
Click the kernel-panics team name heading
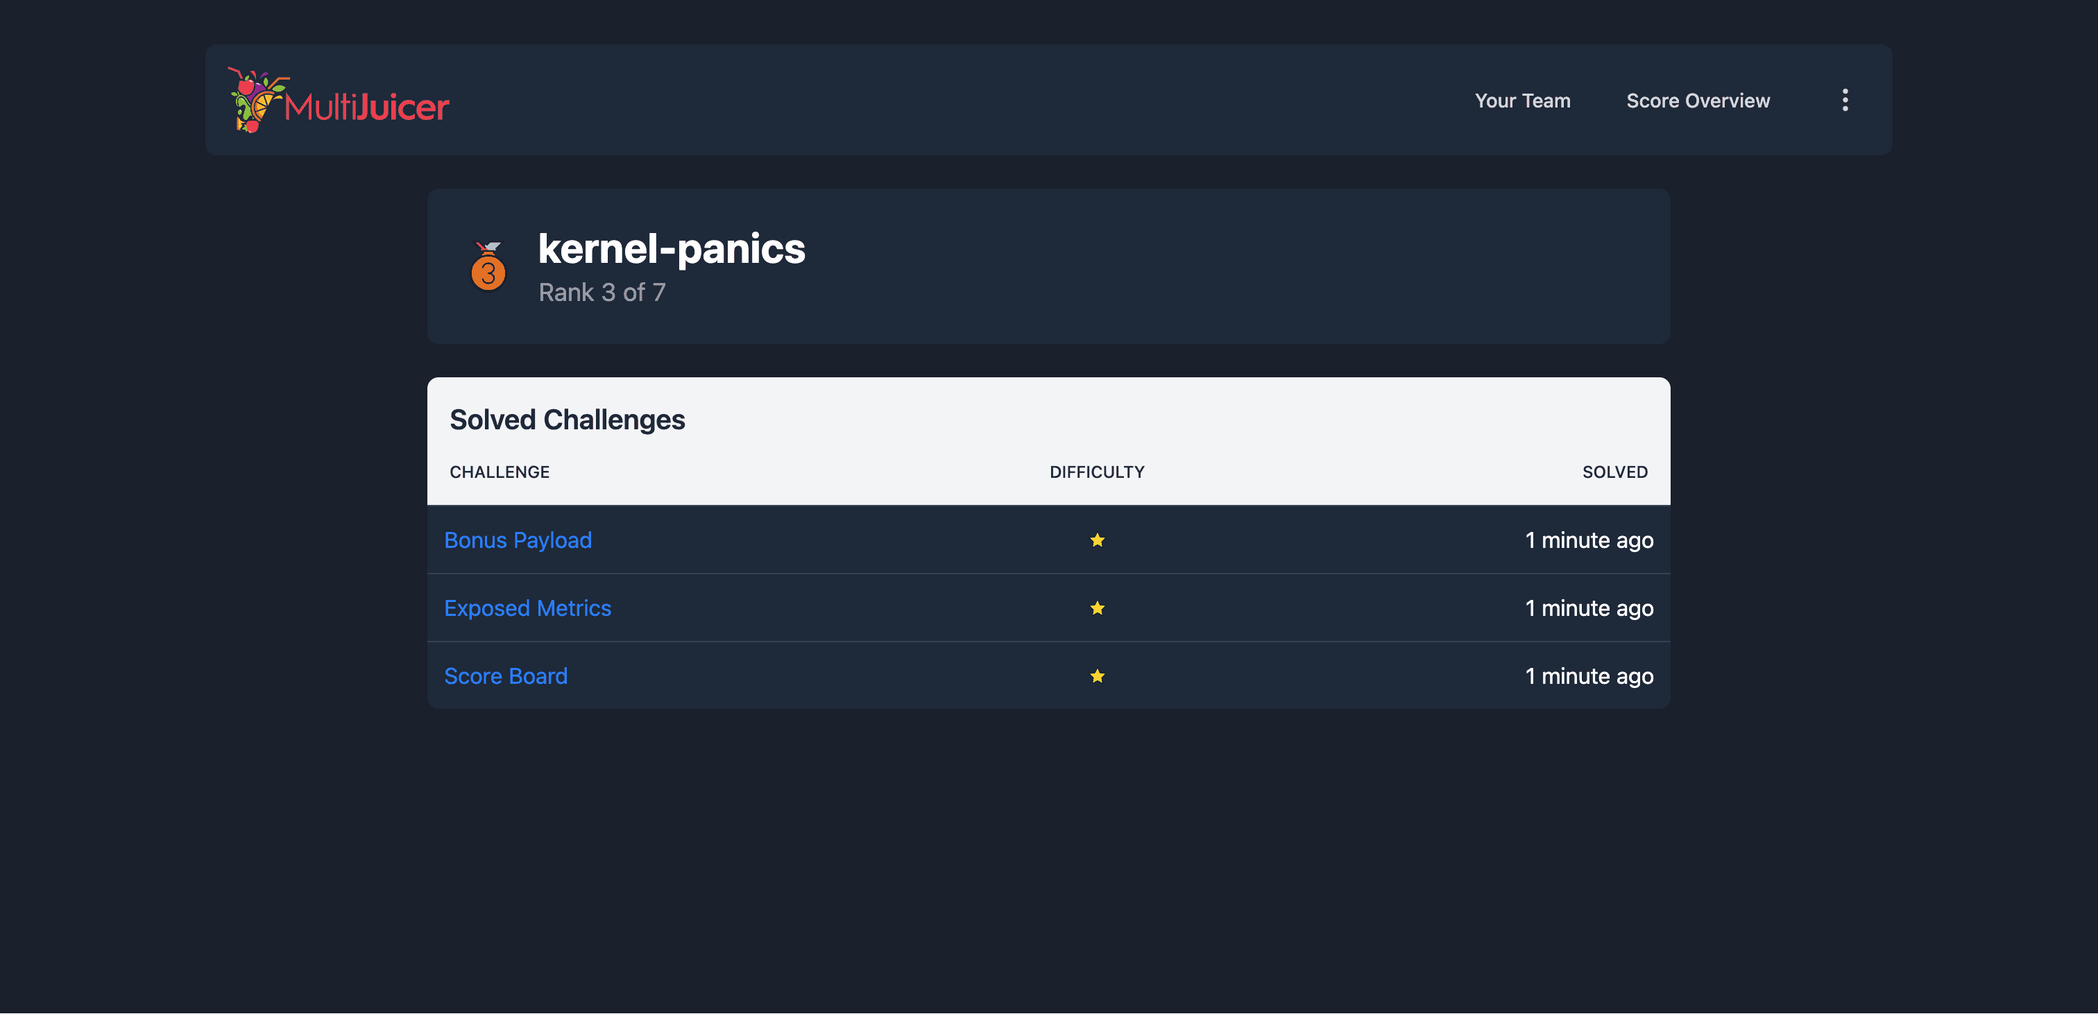click(671, 248)
